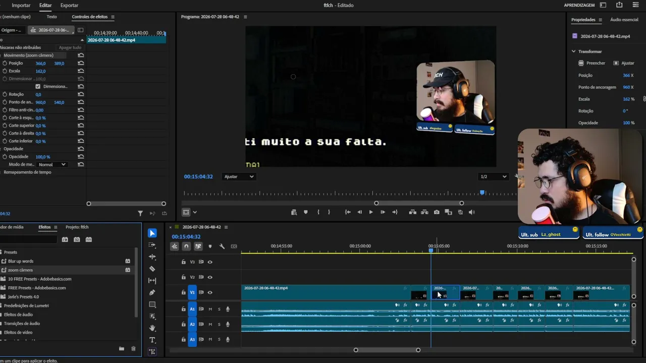Screen dimensions: 646x363
Task: Click the Extract button
Action: 424,212
